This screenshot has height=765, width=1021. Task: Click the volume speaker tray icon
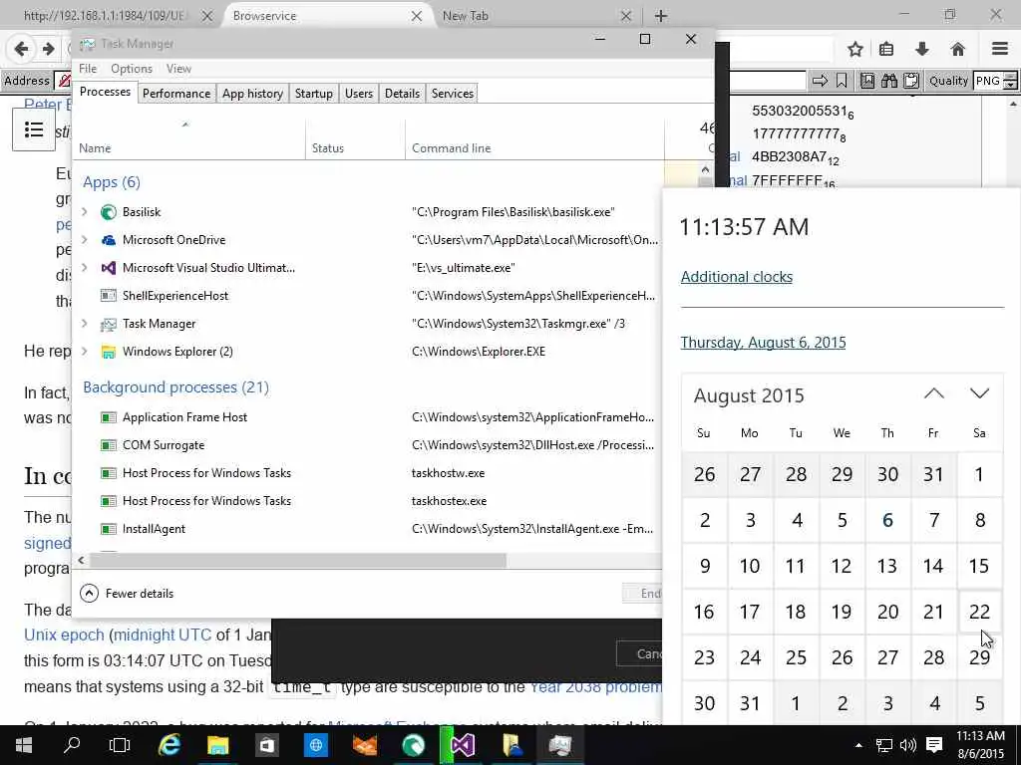[x=907, y=745]
